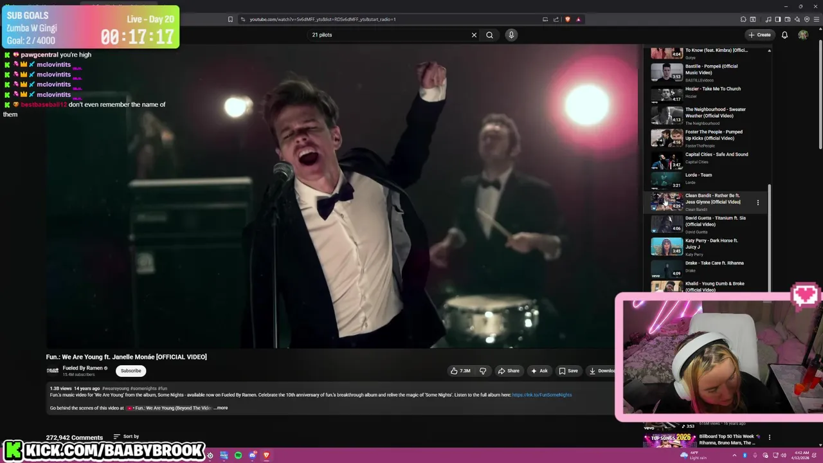Open Fueled By Ramen channel avatar
This screenshot has height=463, width=823.
point(53,370)
